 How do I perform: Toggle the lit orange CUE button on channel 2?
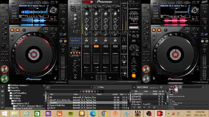tap(96, 46)
